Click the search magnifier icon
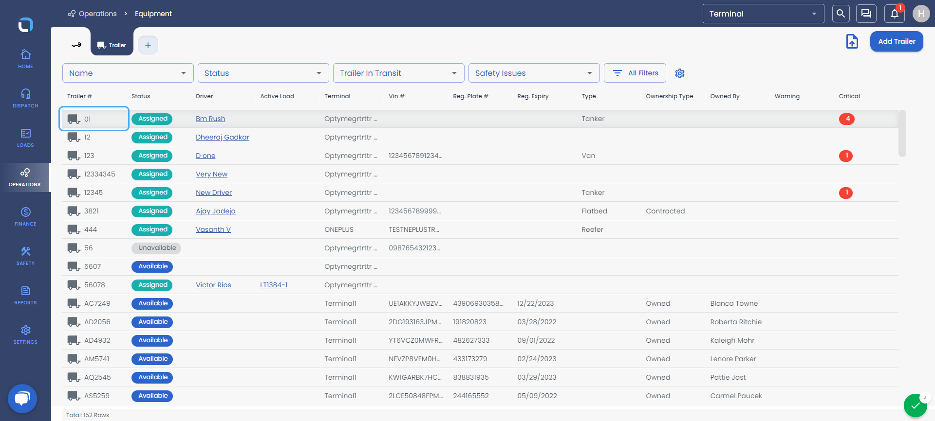The width and height of the screenshot is (935, 421). pos(841,14)
